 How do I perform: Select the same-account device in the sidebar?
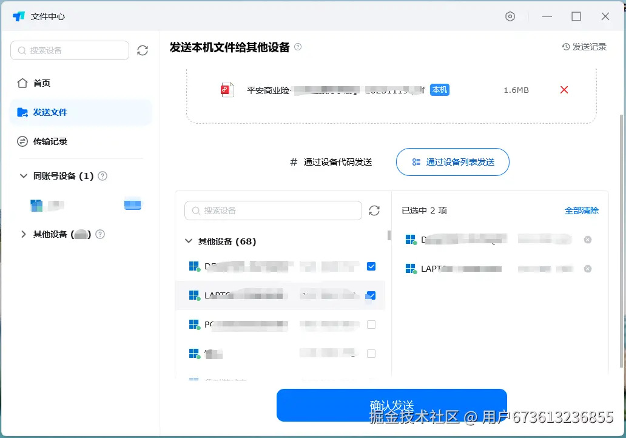pyautogui.click(x=86, y=205)
